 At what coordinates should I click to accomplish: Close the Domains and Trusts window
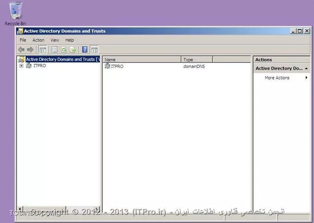307,31
